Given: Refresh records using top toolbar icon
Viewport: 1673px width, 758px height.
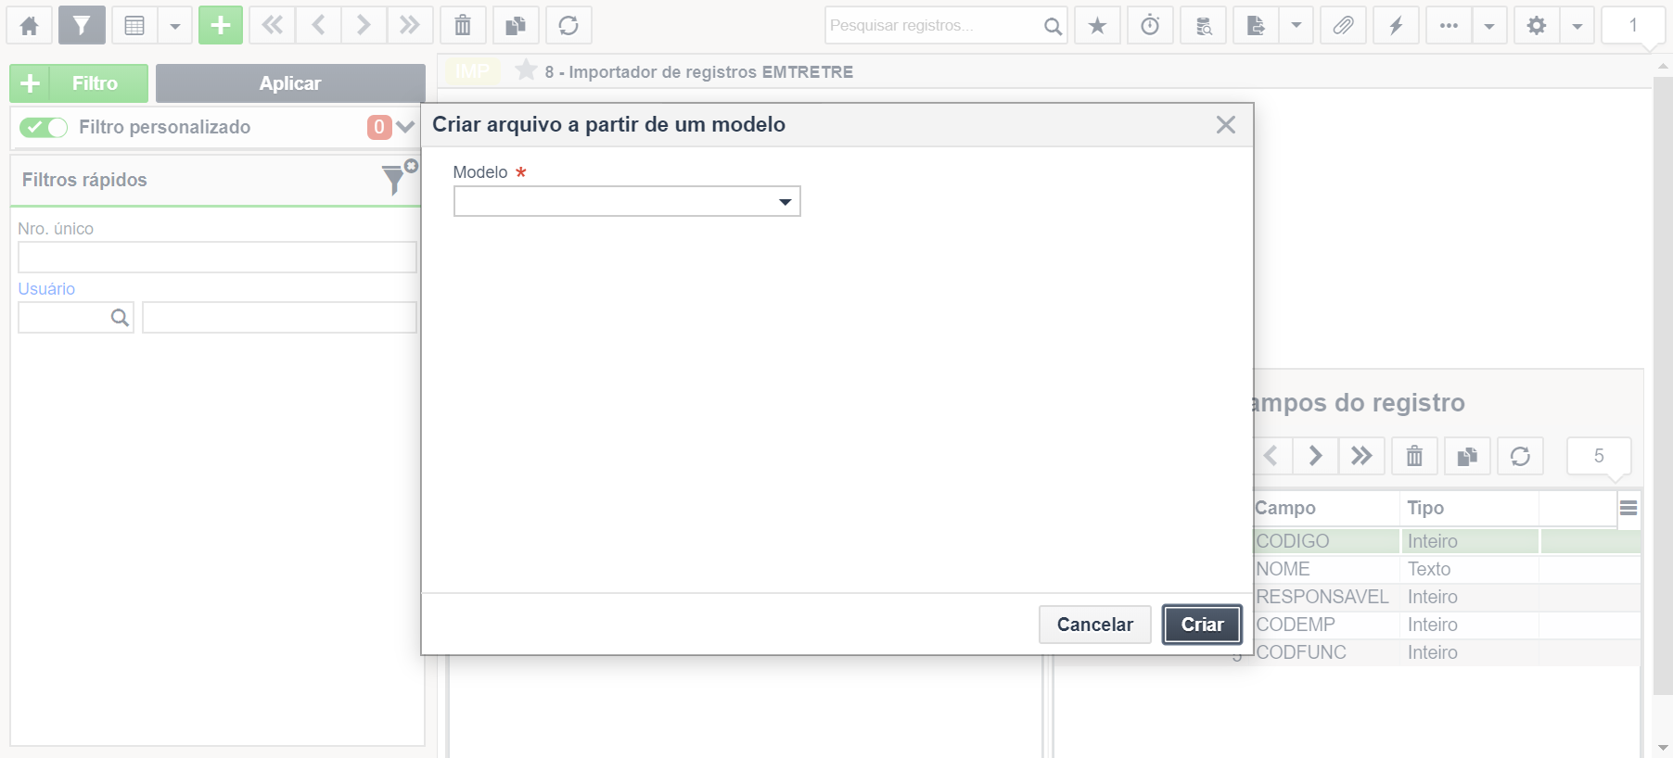Looking at the screenshot, I should point(568,26).
